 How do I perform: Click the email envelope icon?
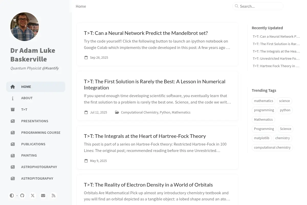43,196
